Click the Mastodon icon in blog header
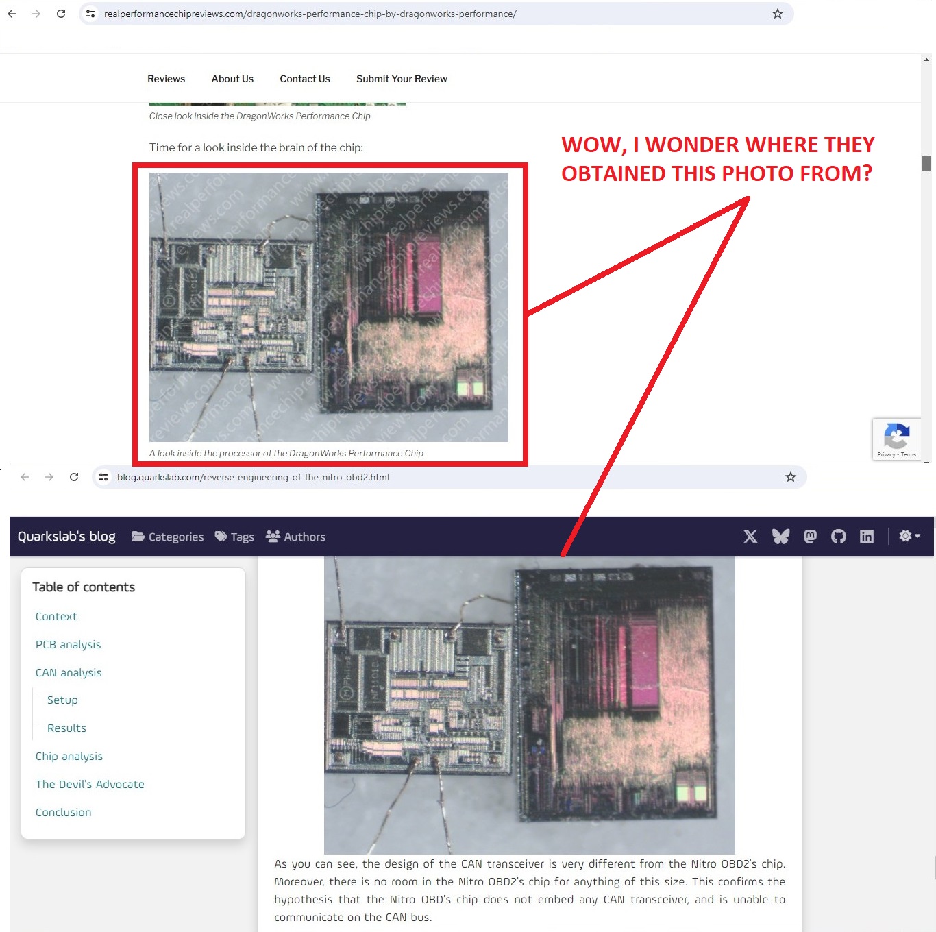Image resolution: width=936 pixels, height=932 pixels. (810, 537)
